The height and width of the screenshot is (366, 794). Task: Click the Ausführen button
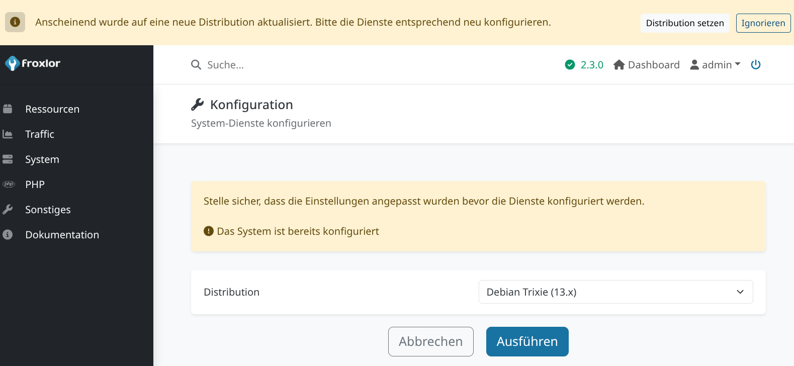point(527,342)
